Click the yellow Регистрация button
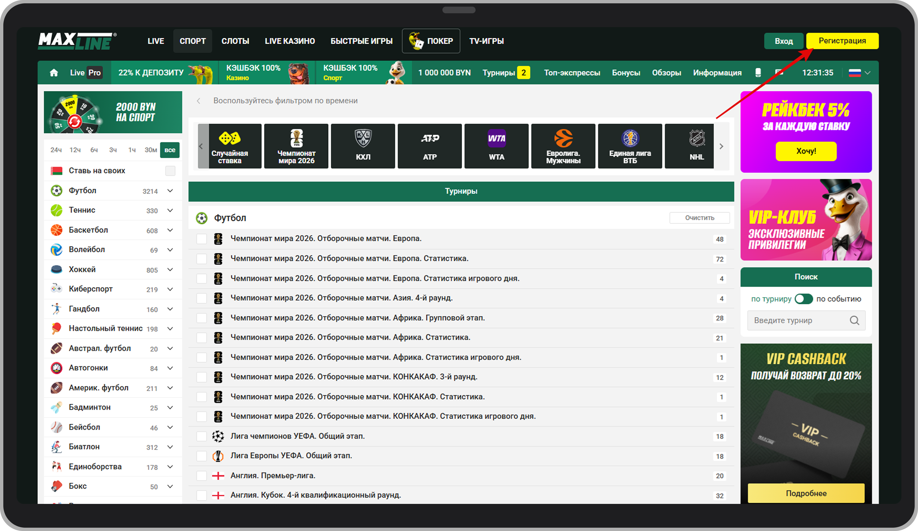Screen dimensions: 918x531 (x=842, y=41)
